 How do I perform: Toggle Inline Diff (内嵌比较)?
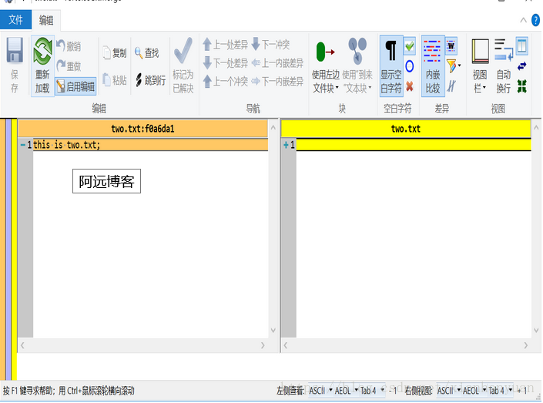click(x=433, y=65)
